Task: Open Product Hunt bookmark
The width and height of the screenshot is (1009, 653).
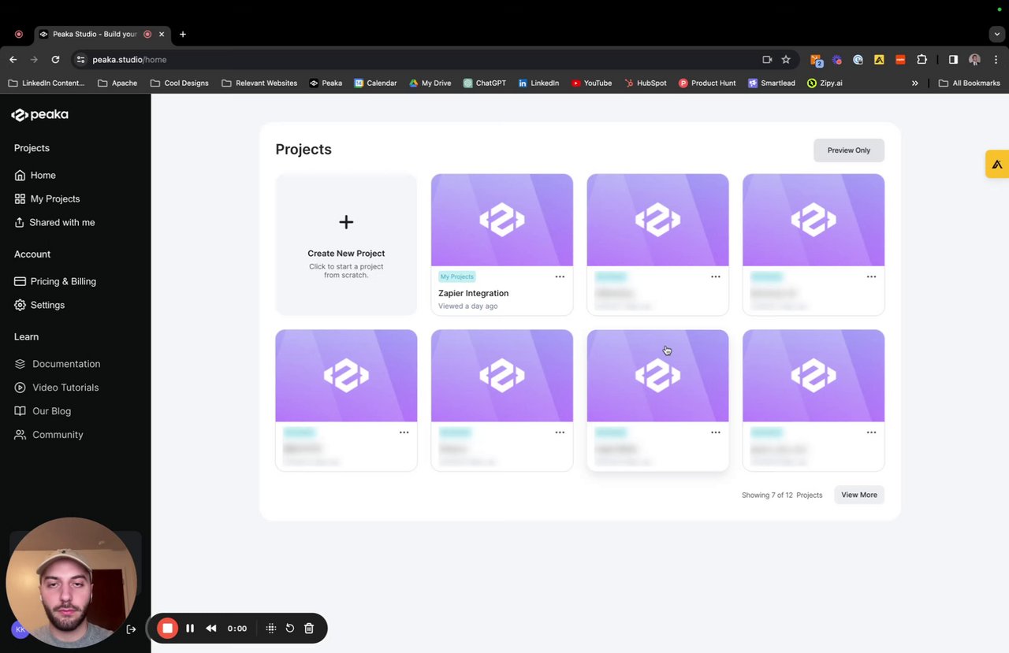Action: pyautogui.click(x=707, y=83)
